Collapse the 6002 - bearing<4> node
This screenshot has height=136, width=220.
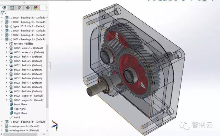(2, 39)
